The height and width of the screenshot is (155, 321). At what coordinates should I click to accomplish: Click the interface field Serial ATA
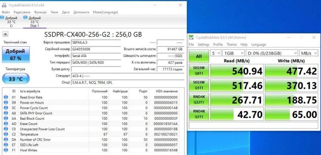(96, 56)
